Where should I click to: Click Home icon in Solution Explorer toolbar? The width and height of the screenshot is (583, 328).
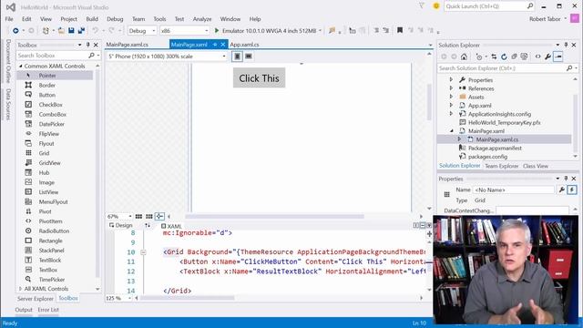464,56
